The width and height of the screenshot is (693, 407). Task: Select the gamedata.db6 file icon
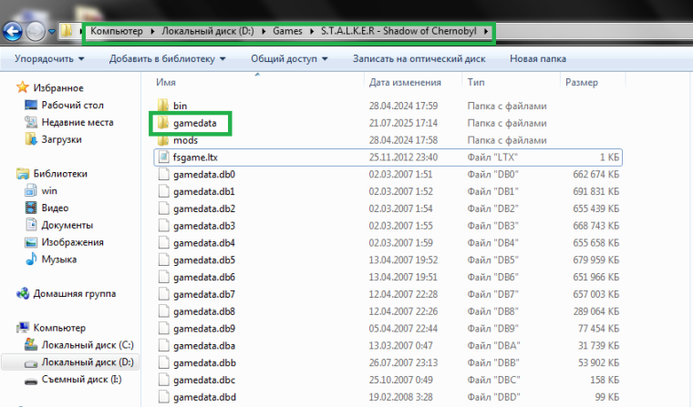point(163,277)
